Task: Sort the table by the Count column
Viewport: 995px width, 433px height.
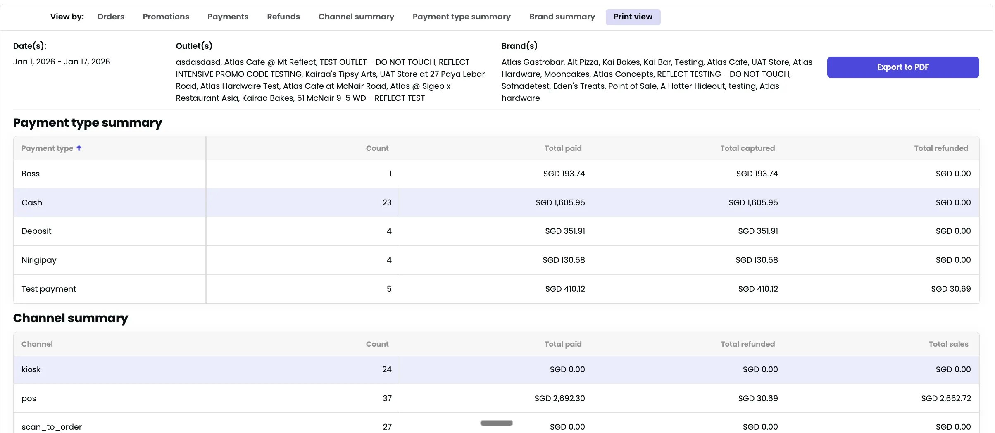Action: (377, 148)
